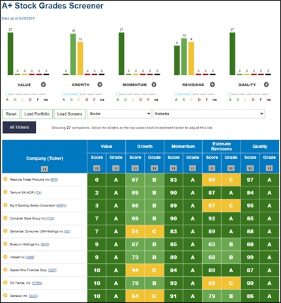The image size is (281, 303).
Task: Sort by Company (Ticker) column icon
Action: click(44, 169)
